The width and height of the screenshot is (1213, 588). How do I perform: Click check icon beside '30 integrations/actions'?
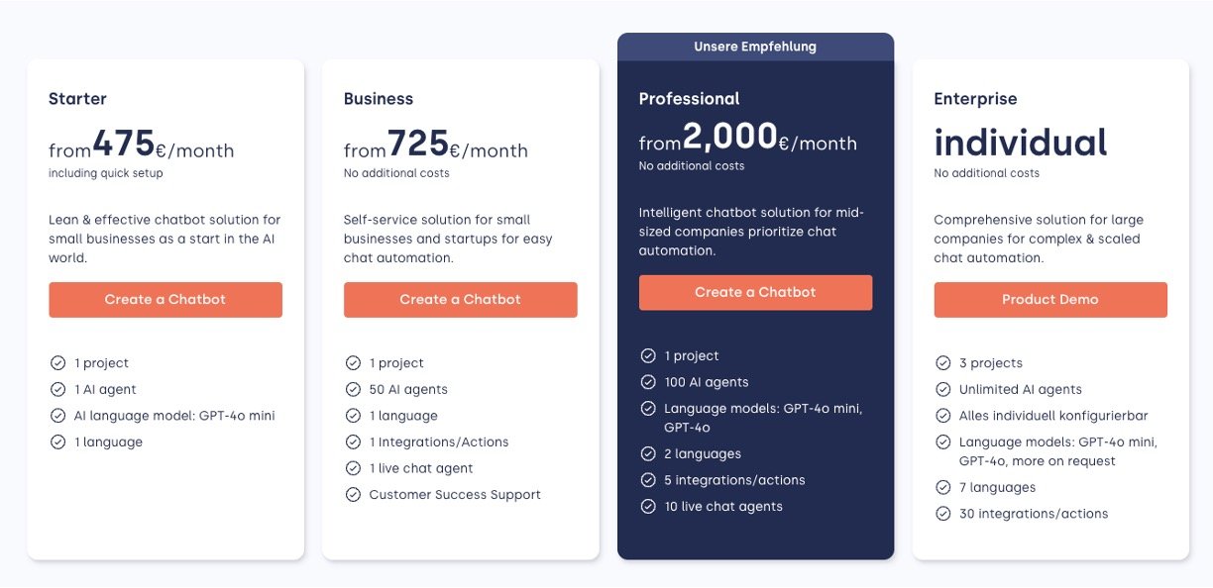pyautogui.click(x=943, y=514)
